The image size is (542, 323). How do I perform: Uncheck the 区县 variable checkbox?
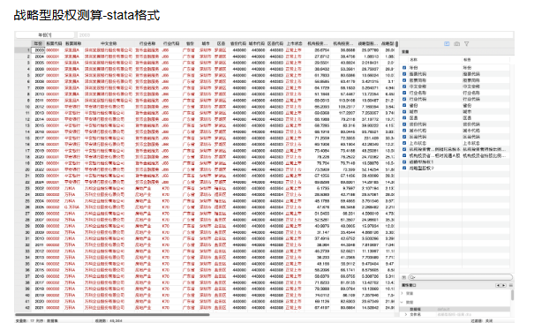coord(404,117)
